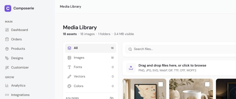
Task: Click the MAIN sidebar section label
Action: click(x=9, y=22)
